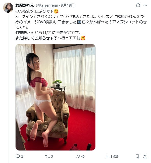Open the Grok explain-post icon
The height and width of the screenshot is (163, 151).
pyautogui.click(x=138, y=5)
